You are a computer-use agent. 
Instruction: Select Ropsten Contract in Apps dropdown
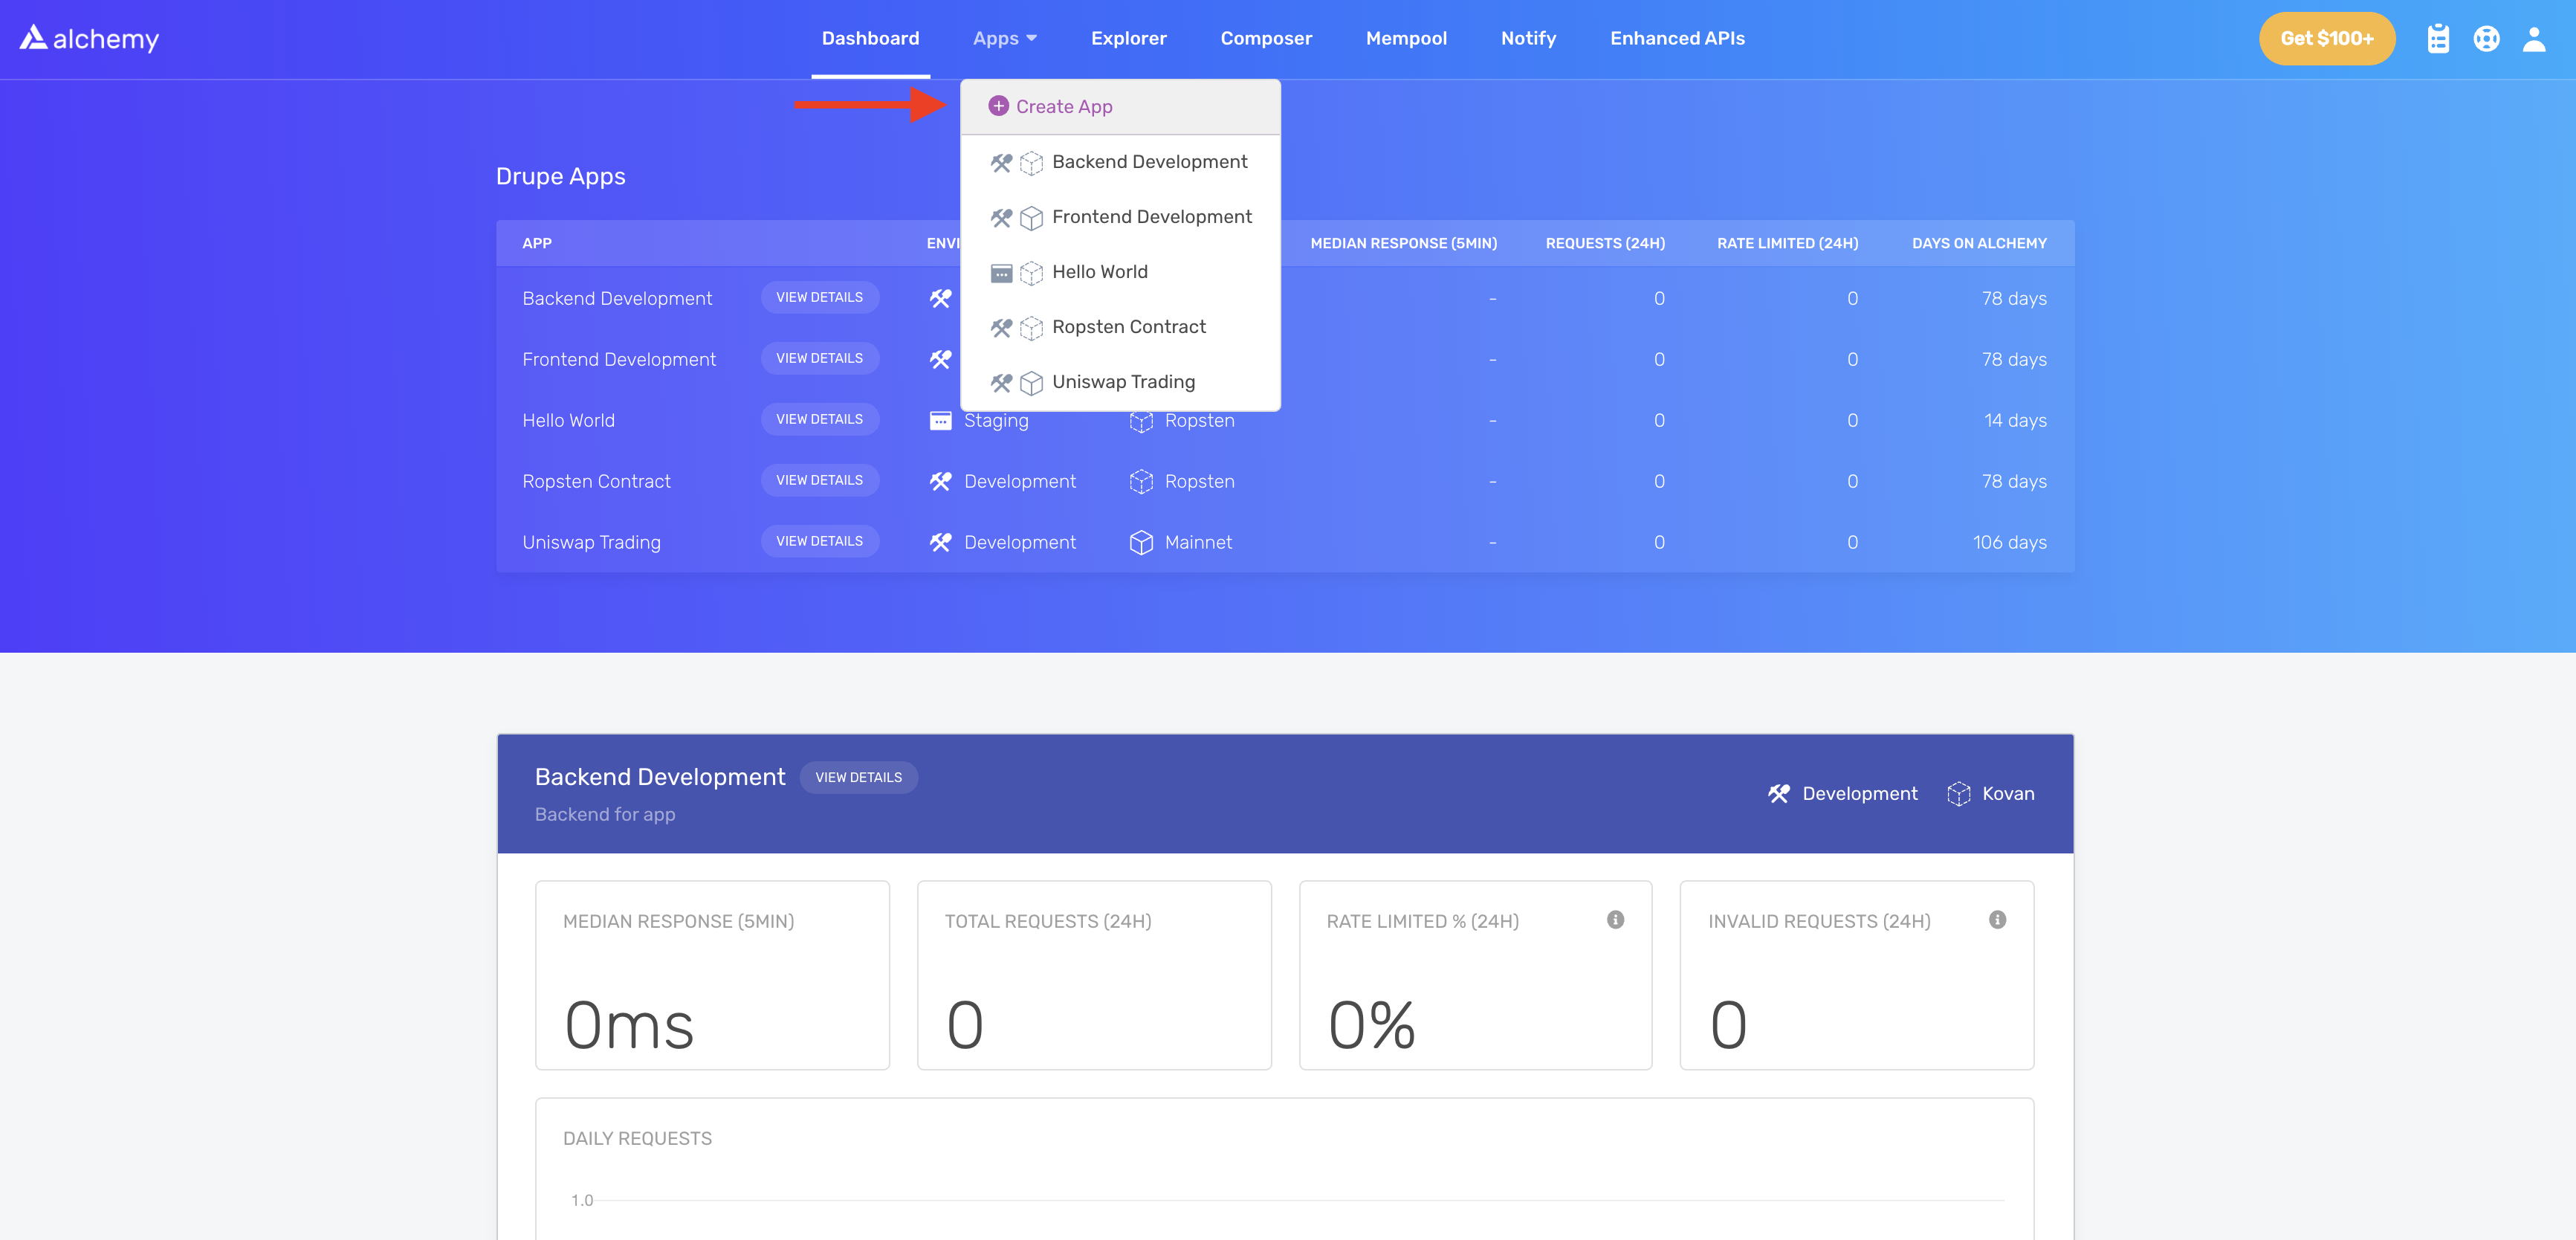pyautogui.click(x=1120, y=327)
